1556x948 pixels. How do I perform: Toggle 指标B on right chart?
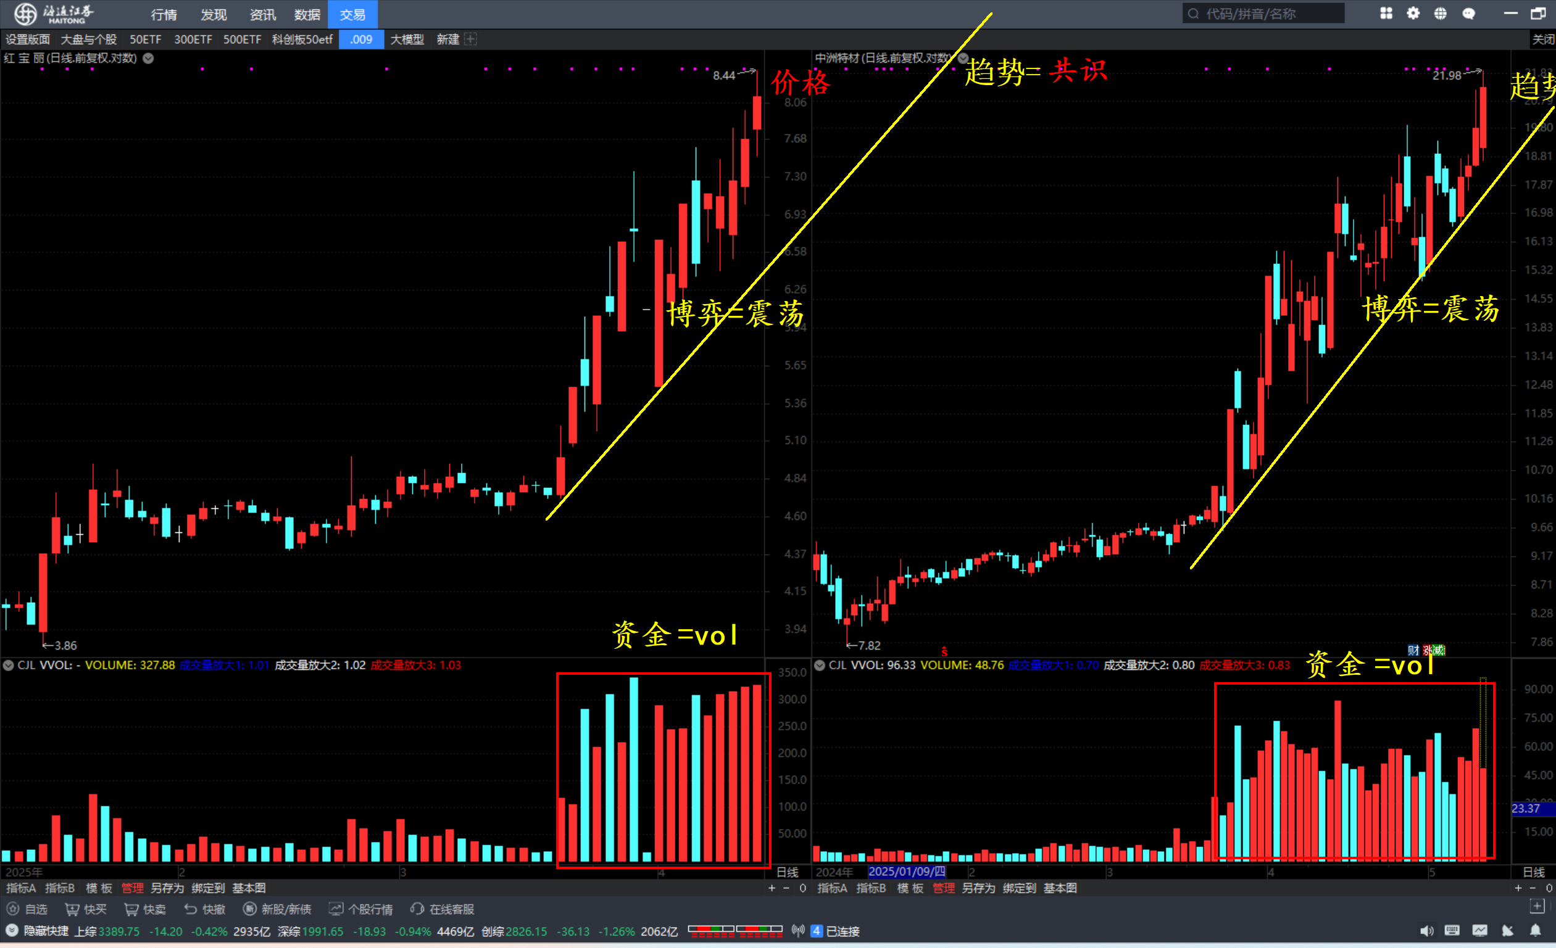pyautogui.click(x=872, y=888)
